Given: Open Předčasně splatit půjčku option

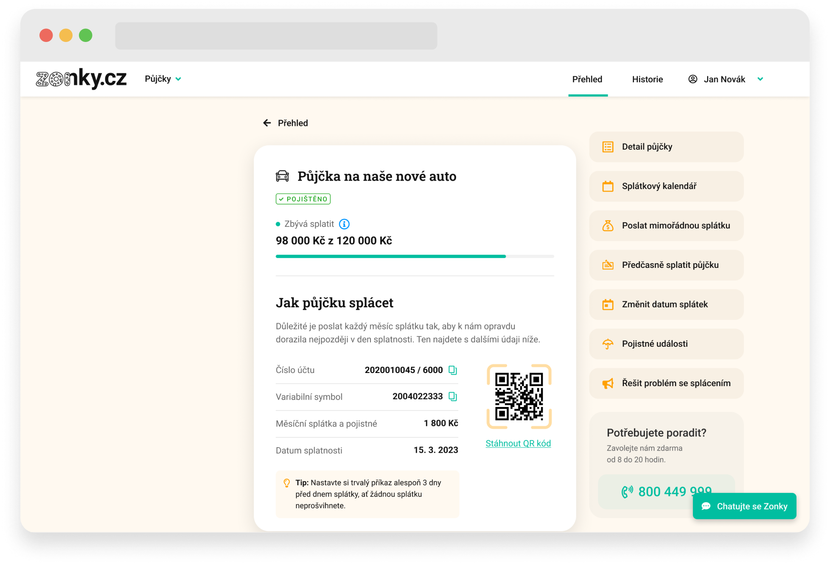Looking at the screenshot, I should pyautogui.click(x=670, y=265).
